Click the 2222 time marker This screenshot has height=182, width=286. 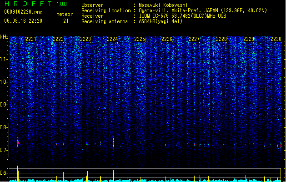[58, 39]
